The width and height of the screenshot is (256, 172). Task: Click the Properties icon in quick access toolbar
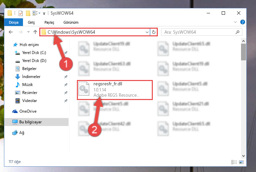[x=21, y=13]
